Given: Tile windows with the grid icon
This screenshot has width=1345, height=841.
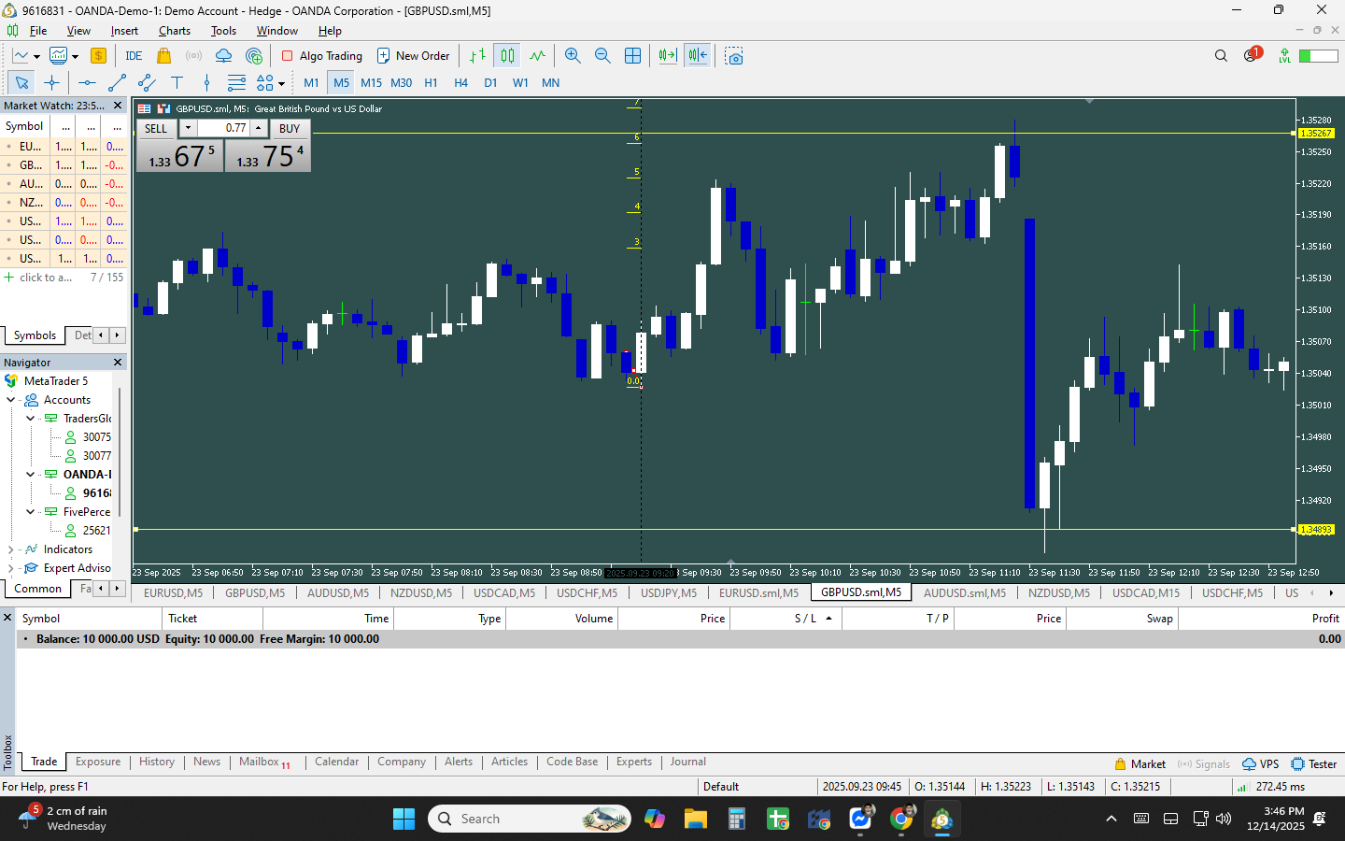Looking at the screenshot, I should tap(632, 56).
